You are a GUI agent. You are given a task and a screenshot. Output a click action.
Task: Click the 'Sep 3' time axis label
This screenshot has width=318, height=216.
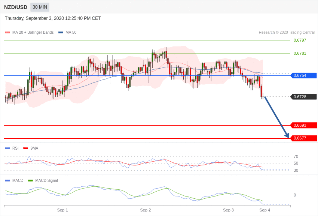click(x=228, y=210)
